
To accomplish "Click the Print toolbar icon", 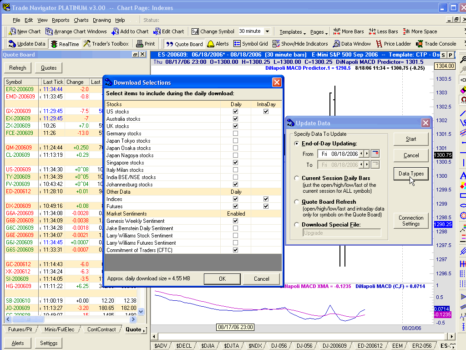I will [145, 44].
